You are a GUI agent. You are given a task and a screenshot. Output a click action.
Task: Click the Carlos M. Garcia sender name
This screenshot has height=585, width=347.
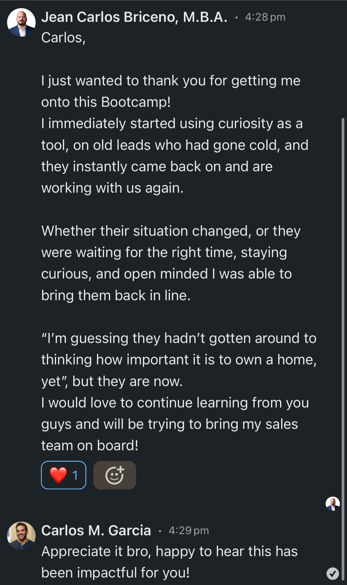point(96,531)
